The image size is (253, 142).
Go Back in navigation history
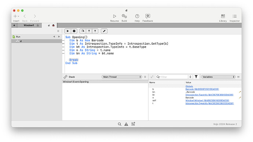tap(25, 16)
